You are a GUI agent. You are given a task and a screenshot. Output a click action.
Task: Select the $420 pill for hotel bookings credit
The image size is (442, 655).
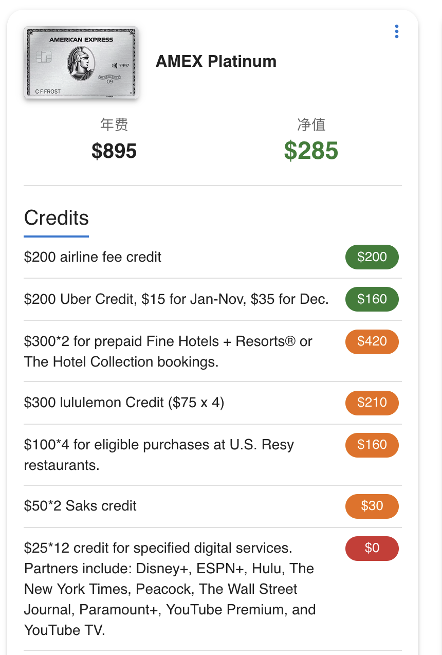[x=372, y=341]
